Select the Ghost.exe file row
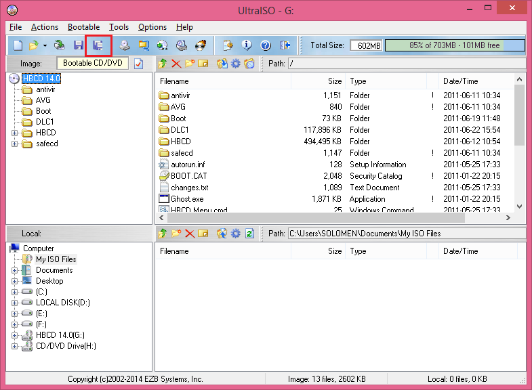This screenshot has width=532, height=390. [334, 199]
